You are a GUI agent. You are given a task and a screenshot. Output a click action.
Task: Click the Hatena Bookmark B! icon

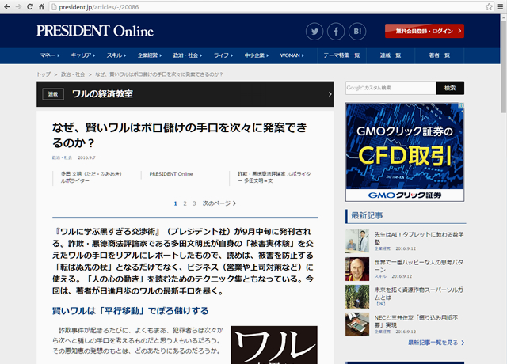tap(356, 32)
